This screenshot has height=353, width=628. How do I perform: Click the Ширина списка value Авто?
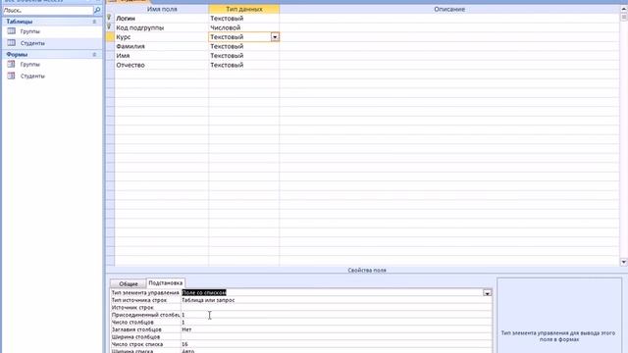(336, 351)
